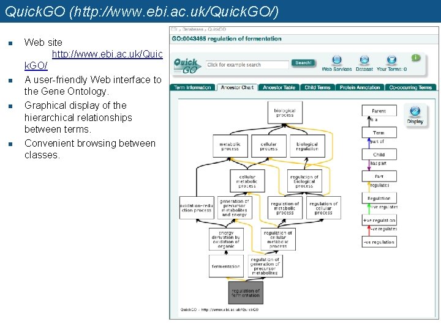Click the green info icon
Viewport: 441px width, 330px height.
point(416,58)
